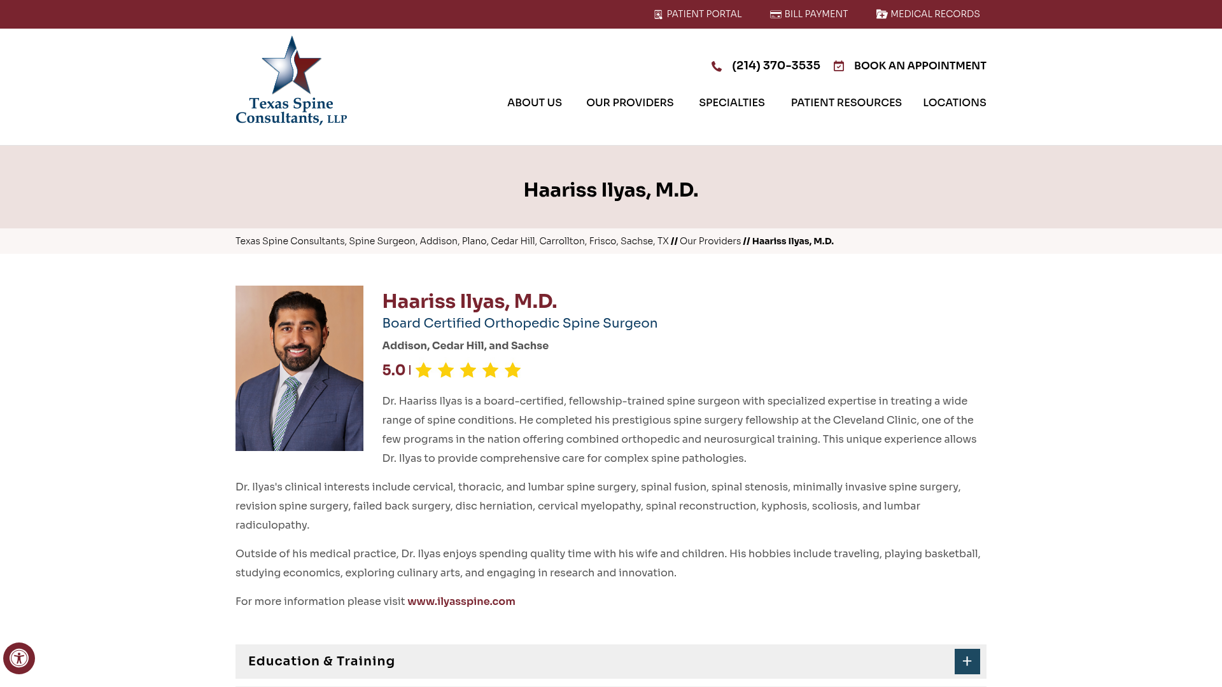The width and height of the screenshot is (1222, 687).
Task: Expand the Locations navigation menu
Action: [954, 102]
